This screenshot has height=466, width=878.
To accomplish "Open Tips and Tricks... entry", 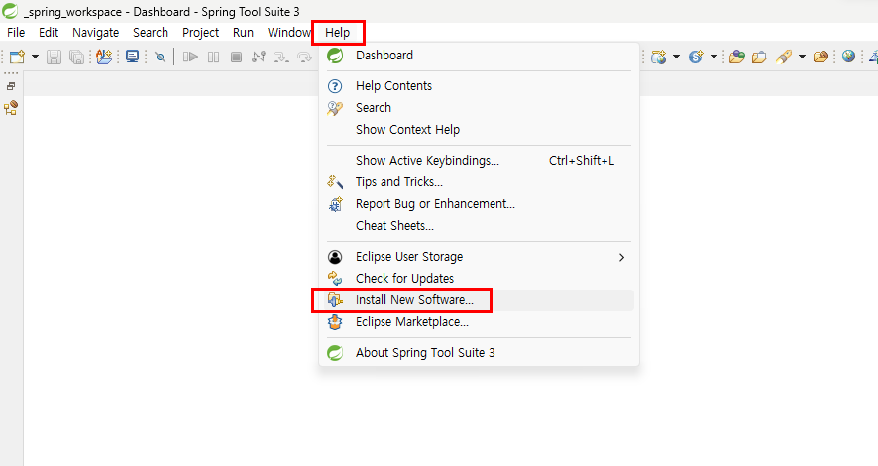I will (x=479, y=182).
